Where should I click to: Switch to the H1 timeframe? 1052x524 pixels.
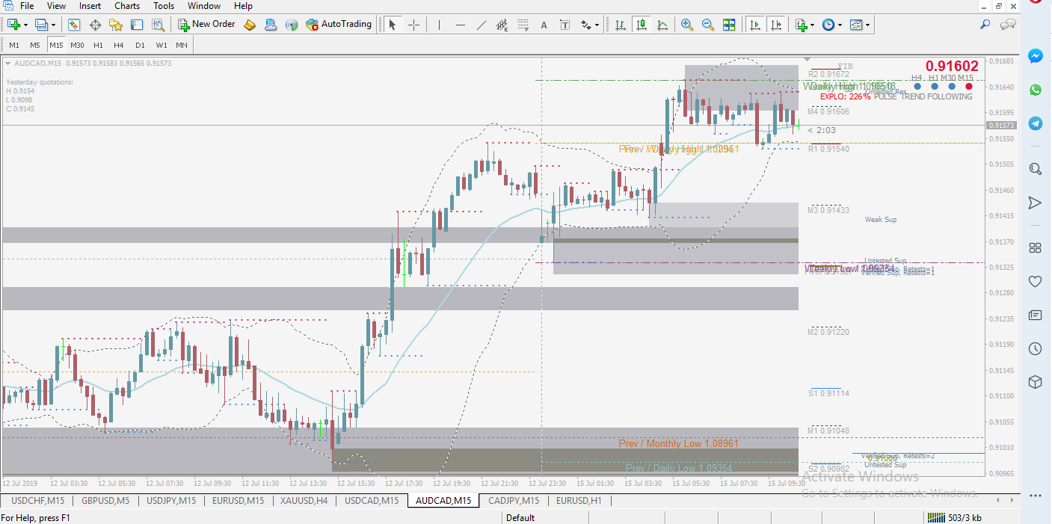(x=98, y=45)
